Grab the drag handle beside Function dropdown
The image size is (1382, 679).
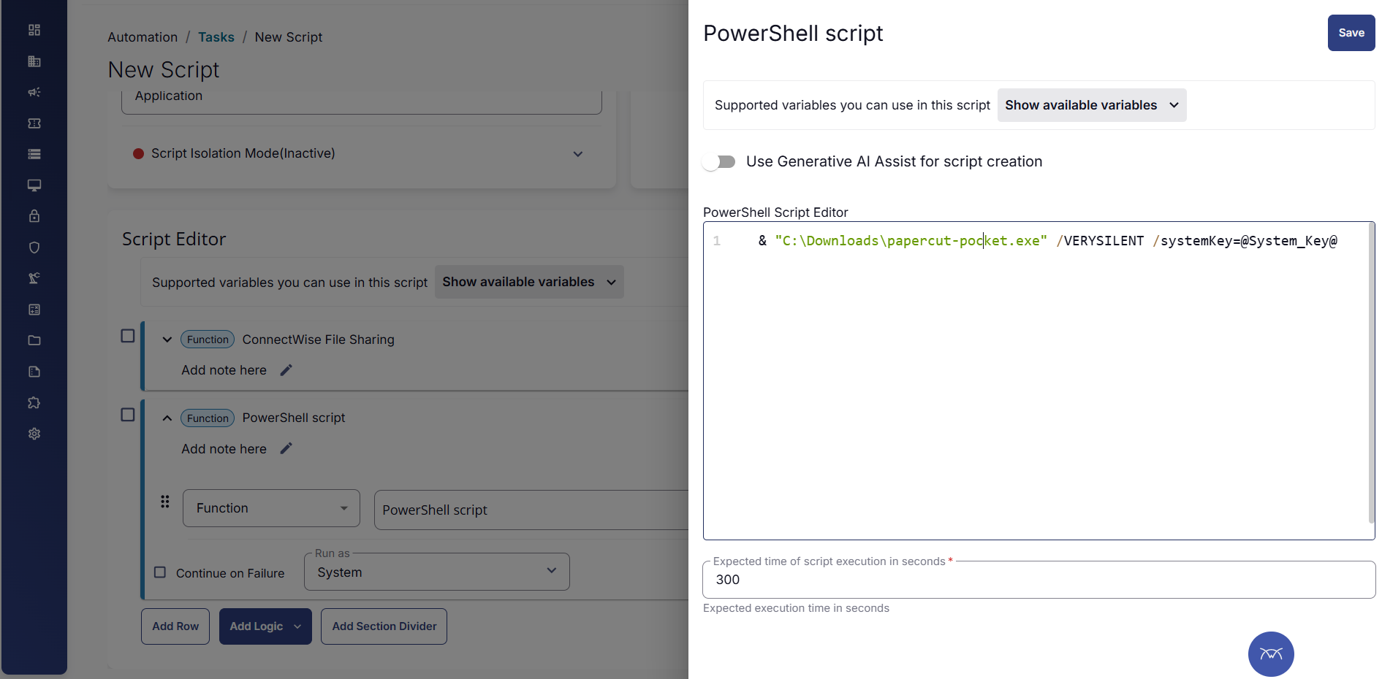click(x=165, y=502)
